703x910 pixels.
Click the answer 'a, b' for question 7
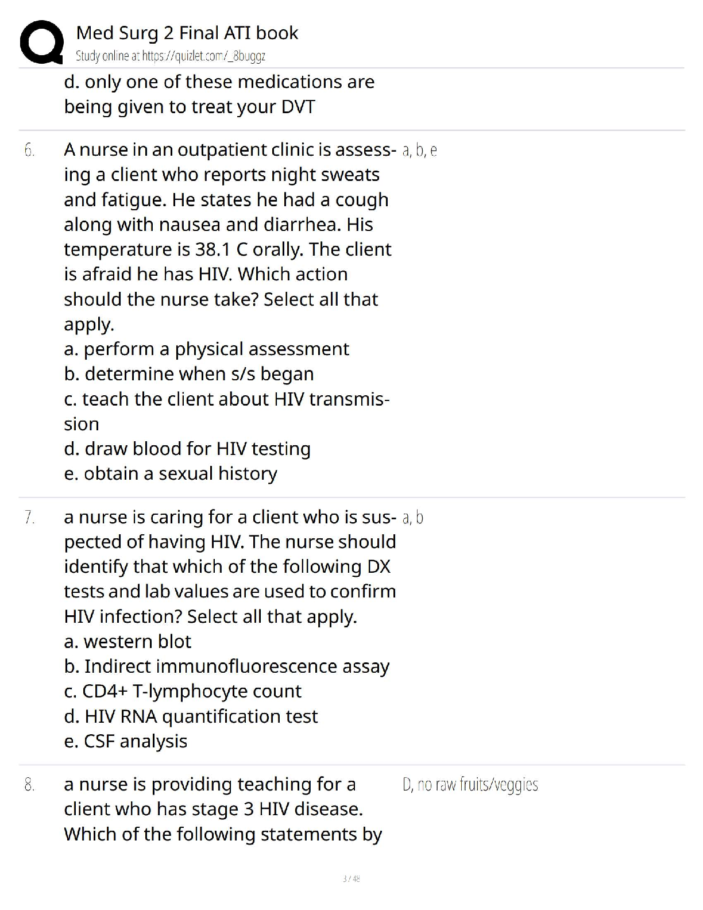(413, 518)
